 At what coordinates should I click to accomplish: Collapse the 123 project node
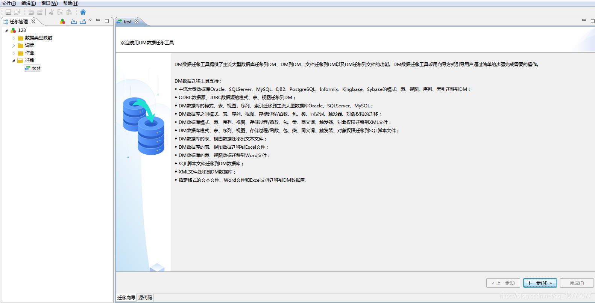click(x=6, y=30)
